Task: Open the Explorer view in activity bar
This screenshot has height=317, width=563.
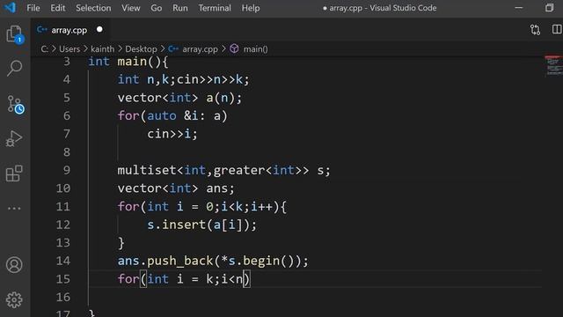Action: tap(14, 34)
